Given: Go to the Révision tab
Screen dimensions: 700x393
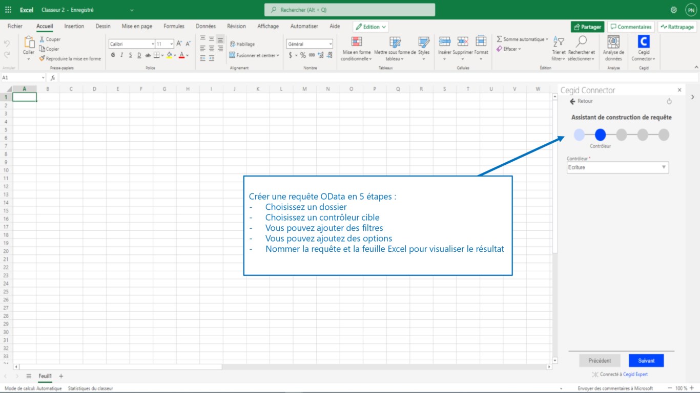Looking at the screenshot, I should click(236, 27).
